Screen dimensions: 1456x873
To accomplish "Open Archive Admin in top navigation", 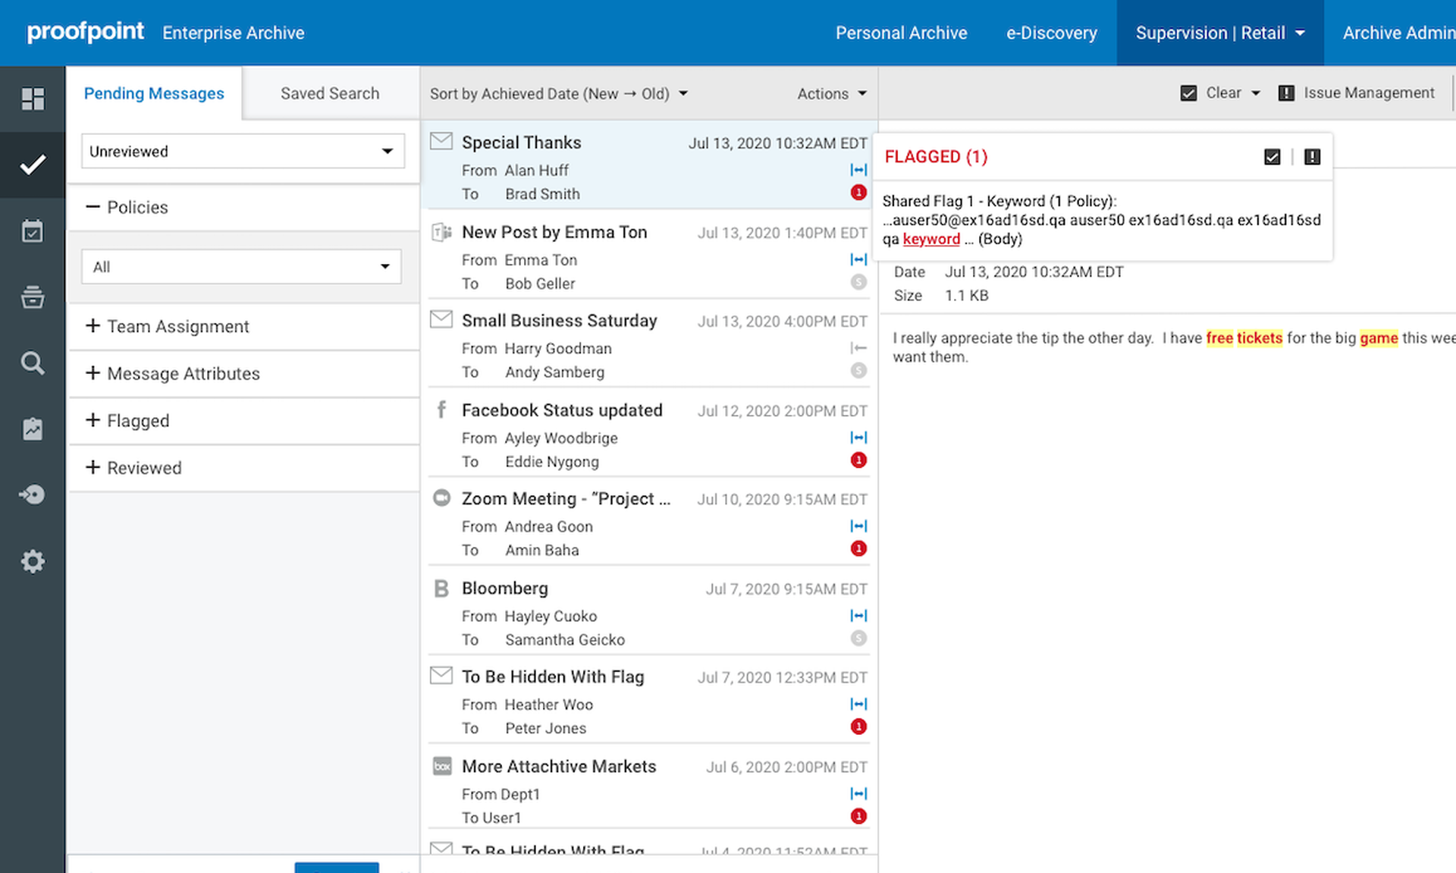I will coord(1399,33).
